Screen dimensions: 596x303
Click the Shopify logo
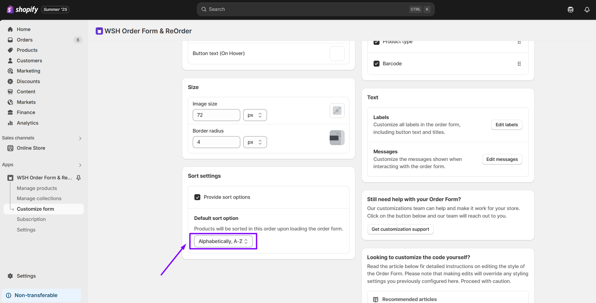tap(22, 10)
